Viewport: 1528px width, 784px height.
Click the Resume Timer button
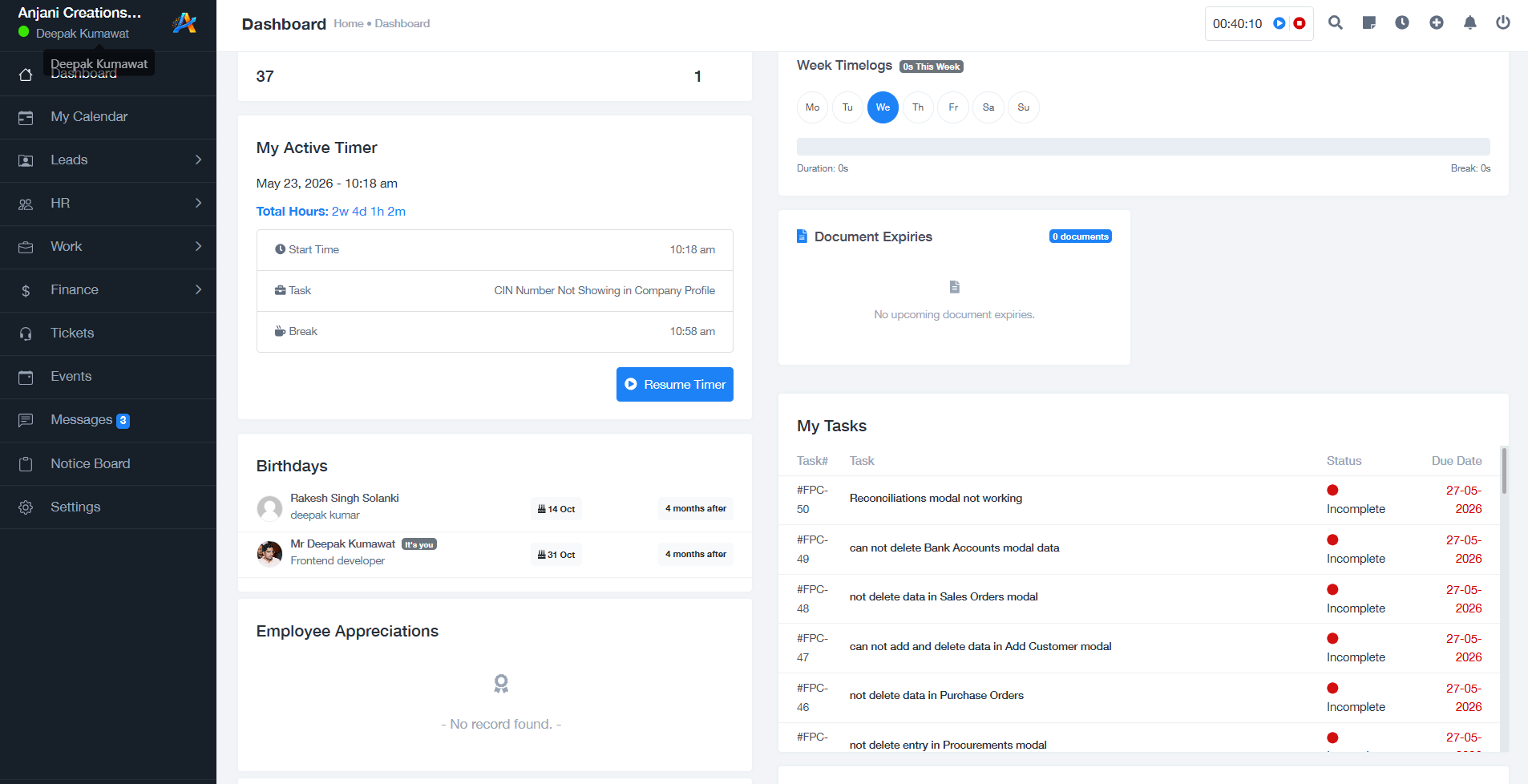(x=675, y=384)
